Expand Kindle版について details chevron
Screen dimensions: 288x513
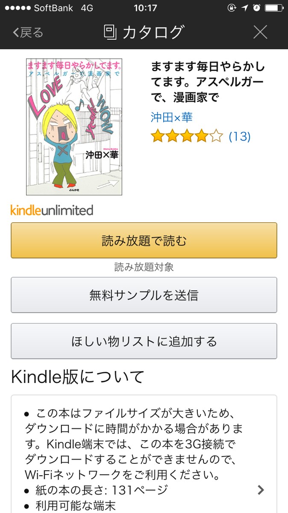261,490
